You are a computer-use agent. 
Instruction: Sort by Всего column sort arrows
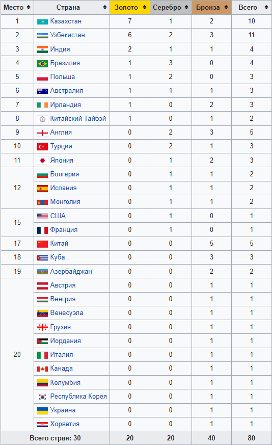click(266, 7)
